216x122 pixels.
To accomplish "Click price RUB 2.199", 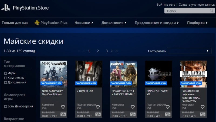I will click(119, 116).
